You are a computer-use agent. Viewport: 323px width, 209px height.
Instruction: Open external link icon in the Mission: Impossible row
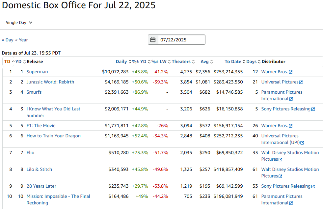[x=291, y=203]
